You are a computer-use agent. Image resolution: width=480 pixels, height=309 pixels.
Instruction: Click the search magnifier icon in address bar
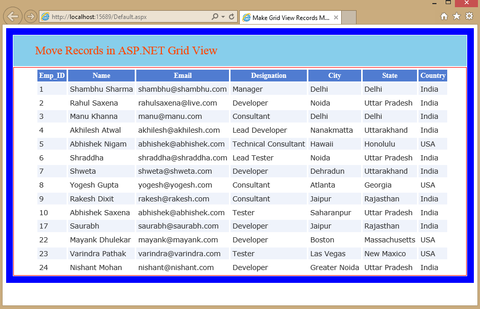pos(215,16)
